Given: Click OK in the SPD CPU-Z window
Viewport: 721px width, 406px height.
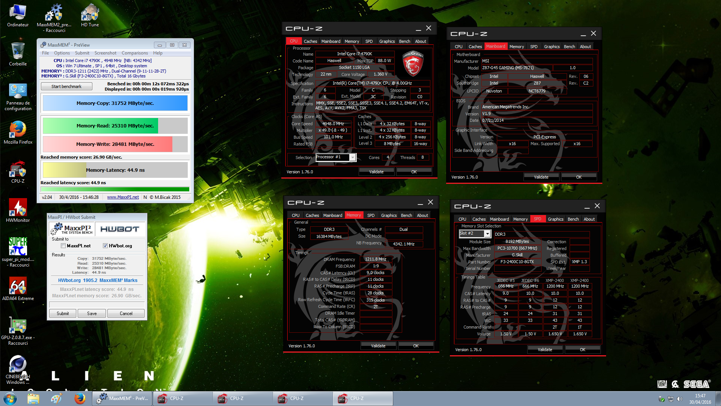Looking at the screenshot, I should point(582,350).
